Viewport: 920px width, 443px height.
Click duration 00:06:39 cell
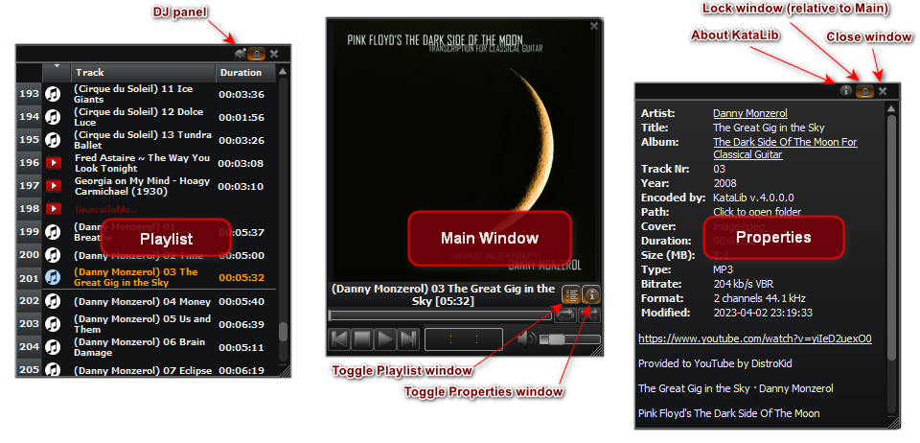(241, 324)
